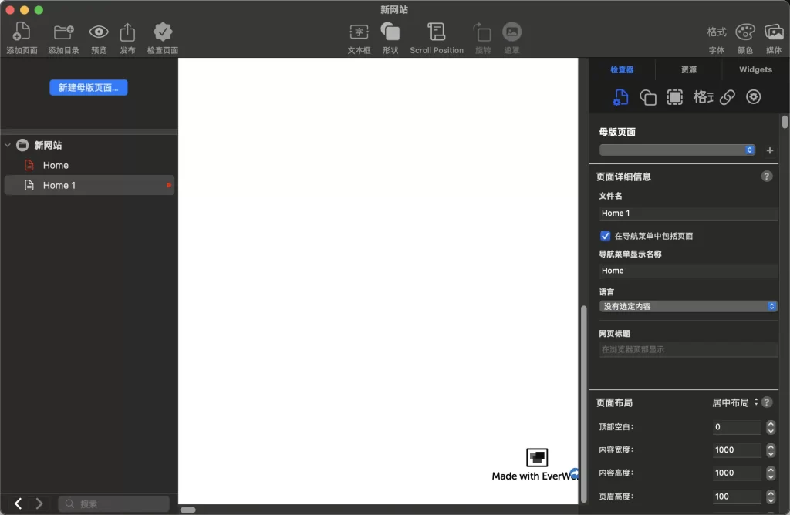Viewport: 790px width, 515px height.
Task: Click the plus icon next to master page
Action: pos(769,150)
